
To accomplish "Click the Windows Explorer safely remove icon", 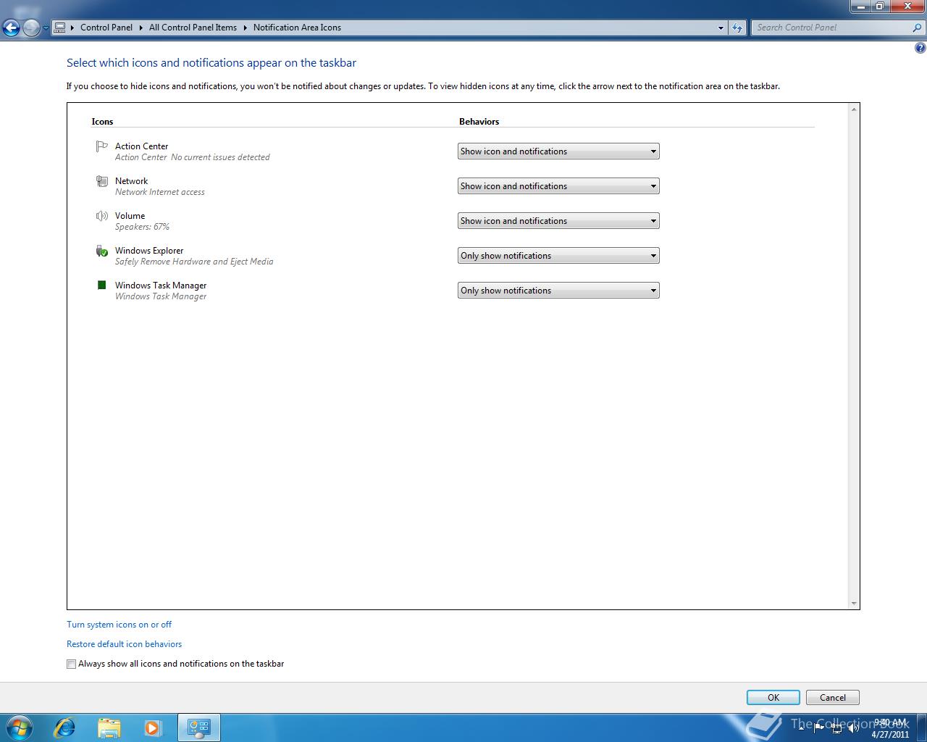I will [102, 251].
